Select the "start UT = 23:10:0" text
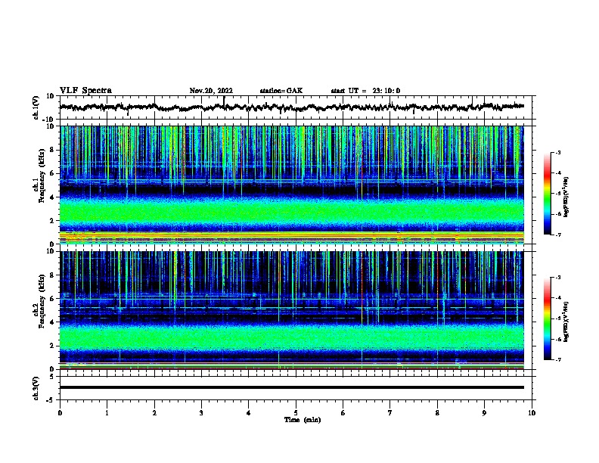Image resolution: width=599 pixels, height=463 pixels. (x=365, y=91)
